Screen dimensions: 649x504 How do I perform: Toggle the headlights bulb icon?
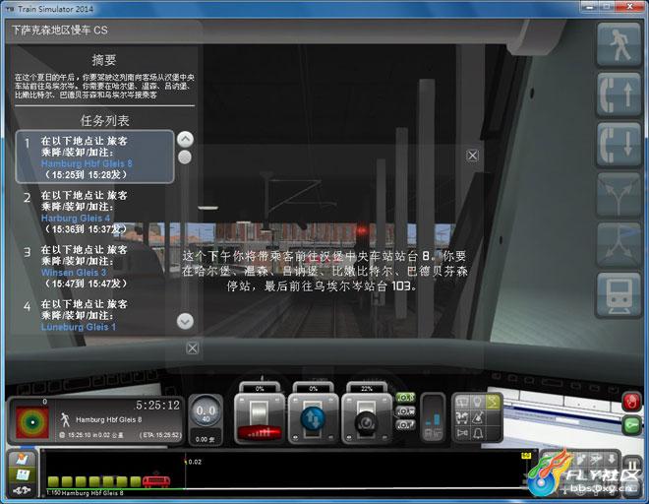pos(477,402)
